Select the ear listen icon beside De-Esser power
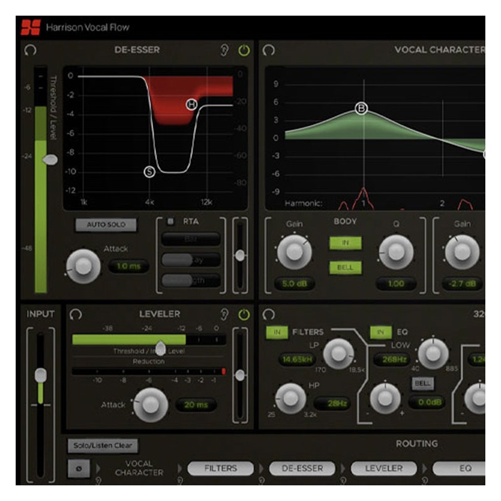 tap(224, 49)
